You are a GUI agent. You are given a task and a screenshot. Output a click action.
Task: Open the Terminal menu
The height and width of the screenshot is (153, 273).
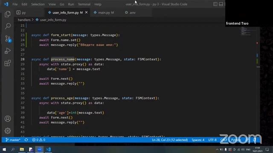point(84,4)
